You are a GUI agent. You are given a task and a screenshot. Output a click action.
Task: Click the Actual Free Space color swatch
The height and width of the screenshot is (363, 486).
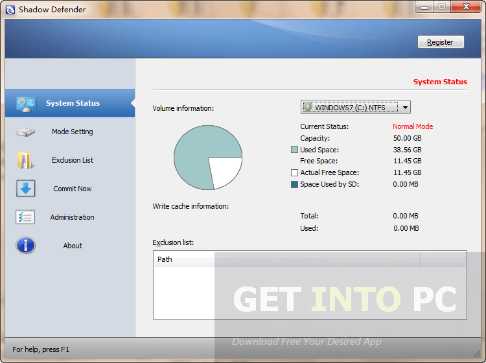point(294,172)
